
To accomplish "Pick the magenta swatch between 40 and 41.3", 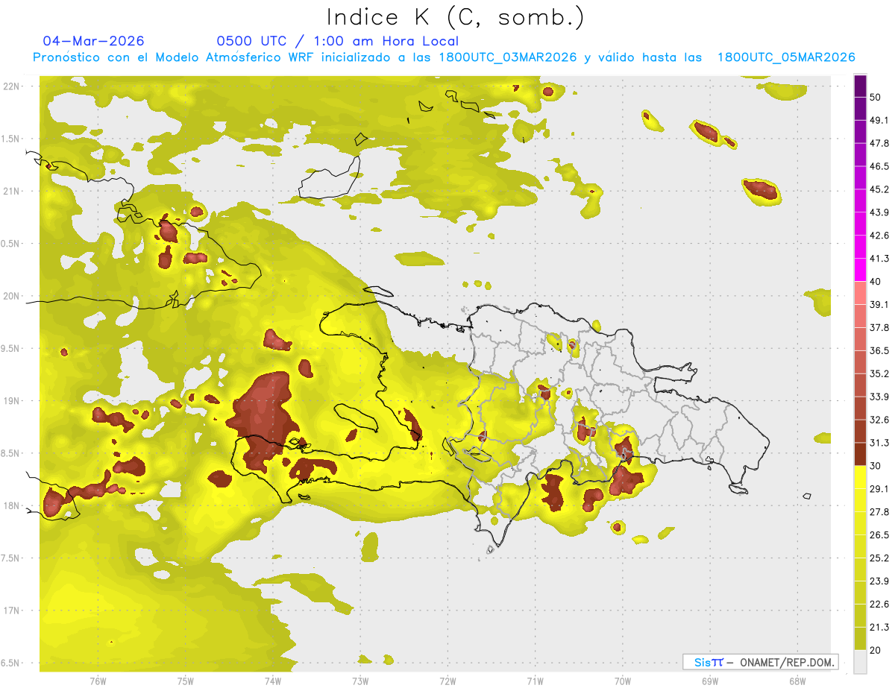I will (860, 270).
